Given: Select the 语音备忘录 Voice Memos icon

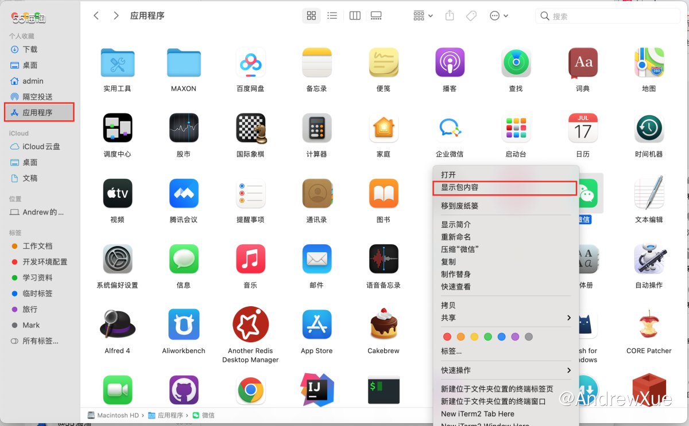Looking at the screenshot, I should 384,259.
